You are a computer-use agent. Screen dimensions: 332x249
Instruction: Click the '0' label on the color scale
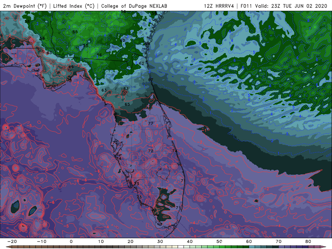coord(71,242)
